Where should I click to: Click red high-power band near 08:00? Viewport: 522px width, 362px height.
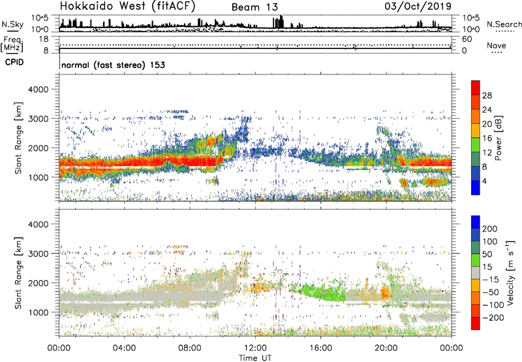tap(190, 161)
